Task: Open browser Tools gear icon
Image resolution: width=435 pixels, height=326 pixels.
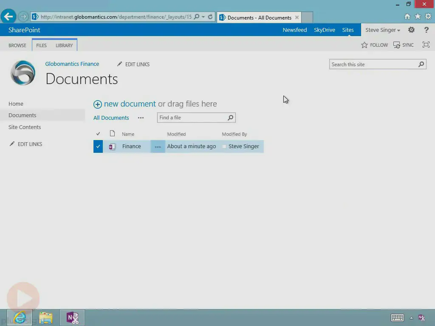Action: 428,17
